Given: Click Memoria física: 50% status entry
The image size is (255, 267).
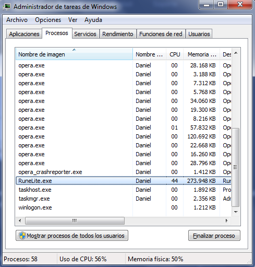Looking at the screenshot, I should point(155,259).
